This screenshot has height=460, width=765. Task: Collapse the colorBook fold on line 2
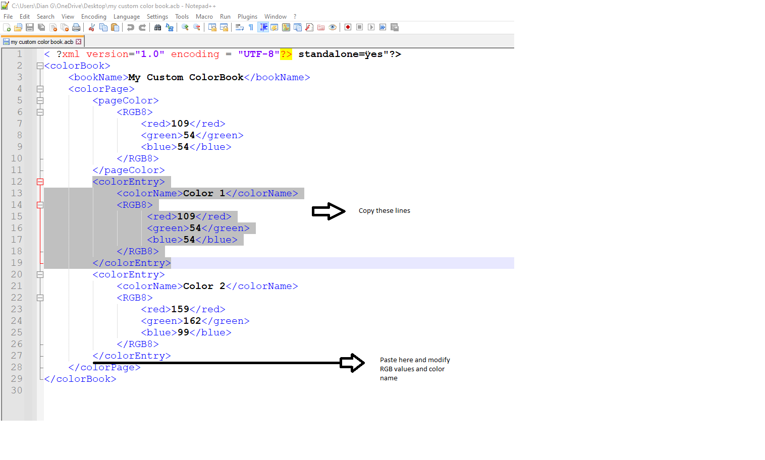(40, 66)
